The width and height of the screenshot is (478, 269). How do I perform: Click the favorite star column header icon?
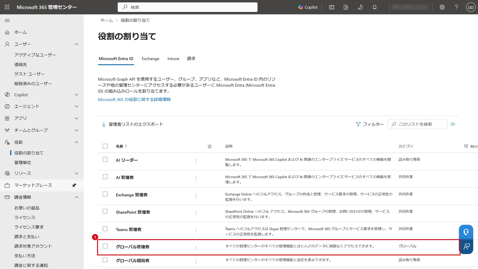click(210, 146)
